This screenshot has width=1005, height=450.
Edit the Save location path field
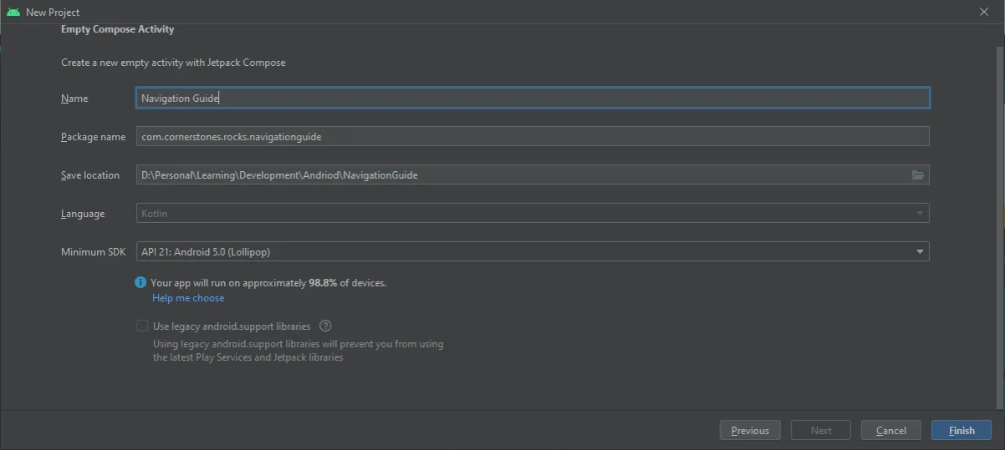[518, 175]
